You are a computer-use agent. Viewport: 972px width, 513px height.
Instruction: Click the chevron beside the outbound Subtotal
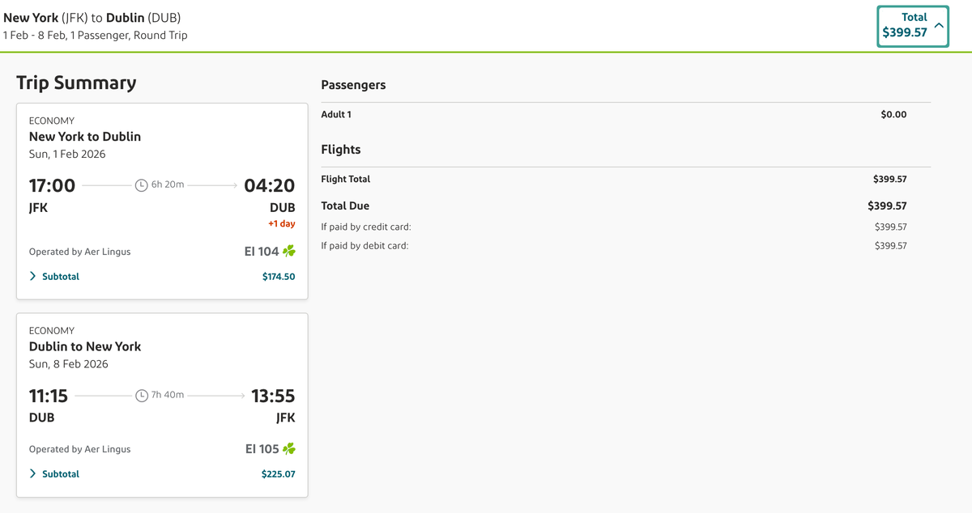(x=32, y=276)
